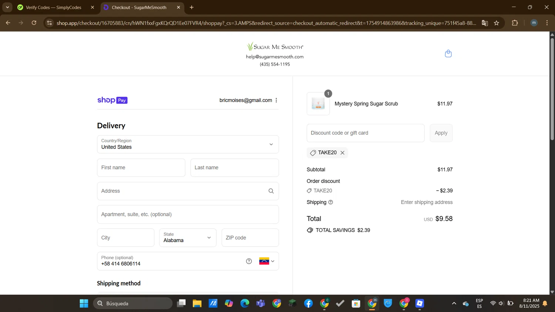Open the 8:21 AM clock and date
Image resolution: width=555 pixels, height=312 pixels.
click(x=529, y=303)
